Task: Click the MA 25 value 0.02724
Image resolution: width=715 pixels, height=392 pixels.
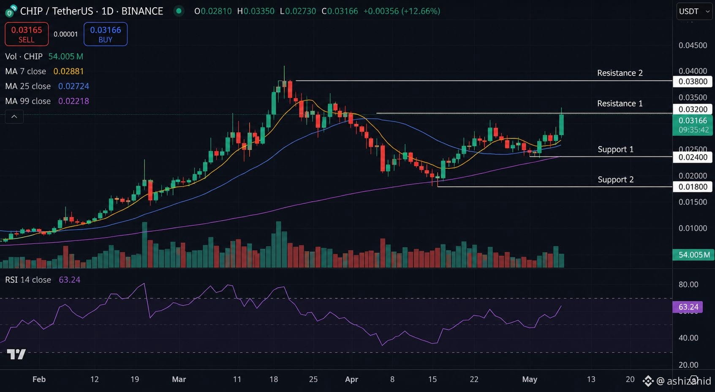Action: point(73,86)
